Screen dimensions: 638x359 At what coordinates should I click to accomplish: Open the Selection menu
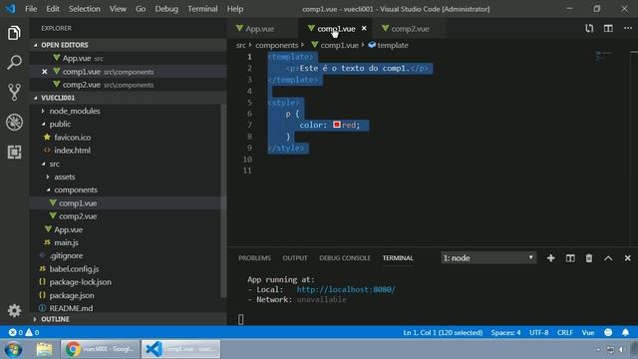pyautogui.click(x=84, y=9)
